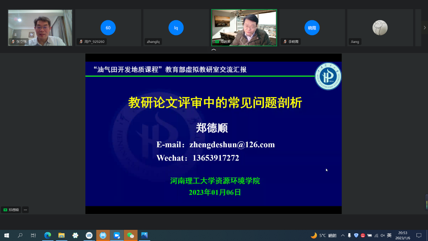Open the notification center button
Viewport: 428px width, 241px height.
419,235
